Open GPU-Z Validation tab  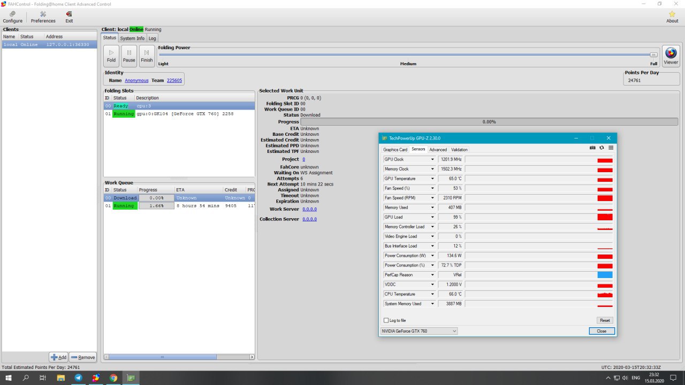pos(459,150)
